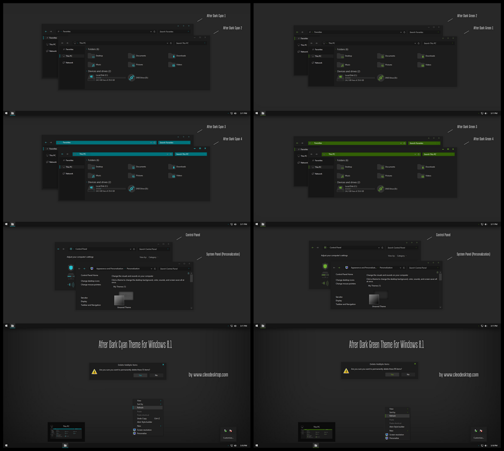Viewport: 504px width, 451px height.
Task: Select Undo Copy in cyan context menu
Action: [148, 418]
